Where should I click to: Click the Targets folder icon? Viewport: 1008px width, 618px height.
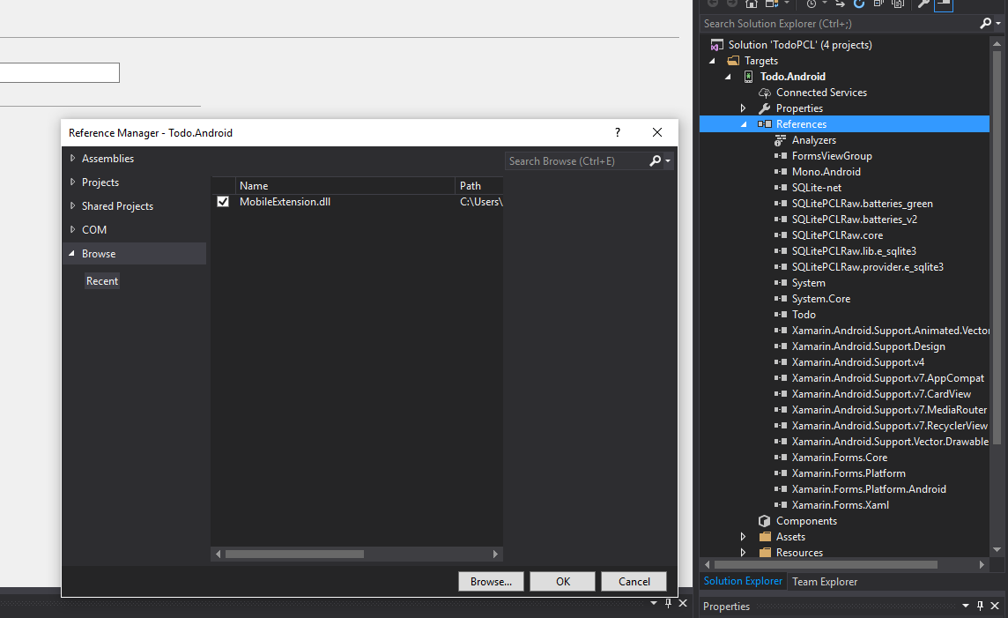733,61
